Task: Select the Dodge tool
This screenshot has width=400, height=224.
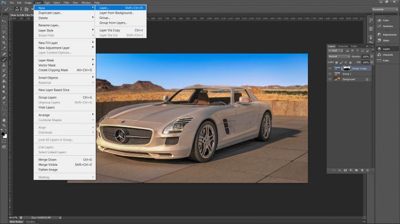Action: [x=4, y=92]
